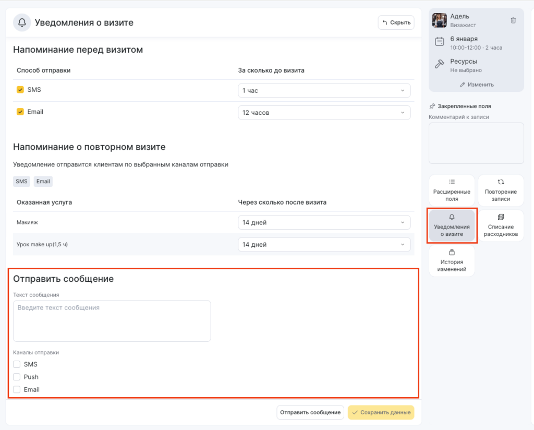Enable SMS channel under Каналы отправки

(17, 364)
